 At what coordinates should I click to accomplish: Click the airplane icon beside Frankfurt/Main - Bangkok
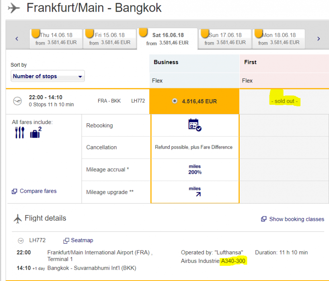14,8
